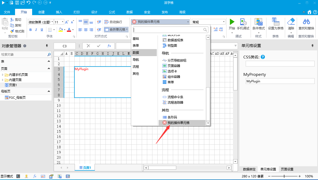The width and height of the screenshot is (318, 180).
Task: Click the Cut (剪切) scissors icon
Action: (12, 20)
